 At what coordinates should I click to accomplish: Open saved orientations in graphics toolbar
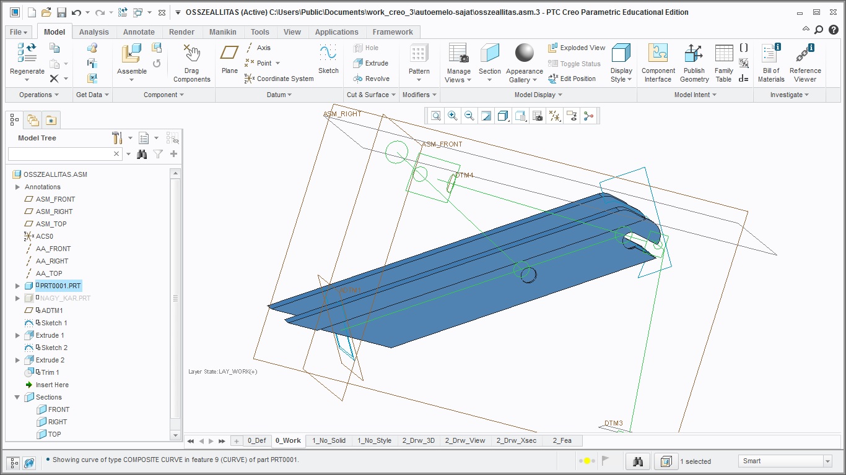coord(521,116)
